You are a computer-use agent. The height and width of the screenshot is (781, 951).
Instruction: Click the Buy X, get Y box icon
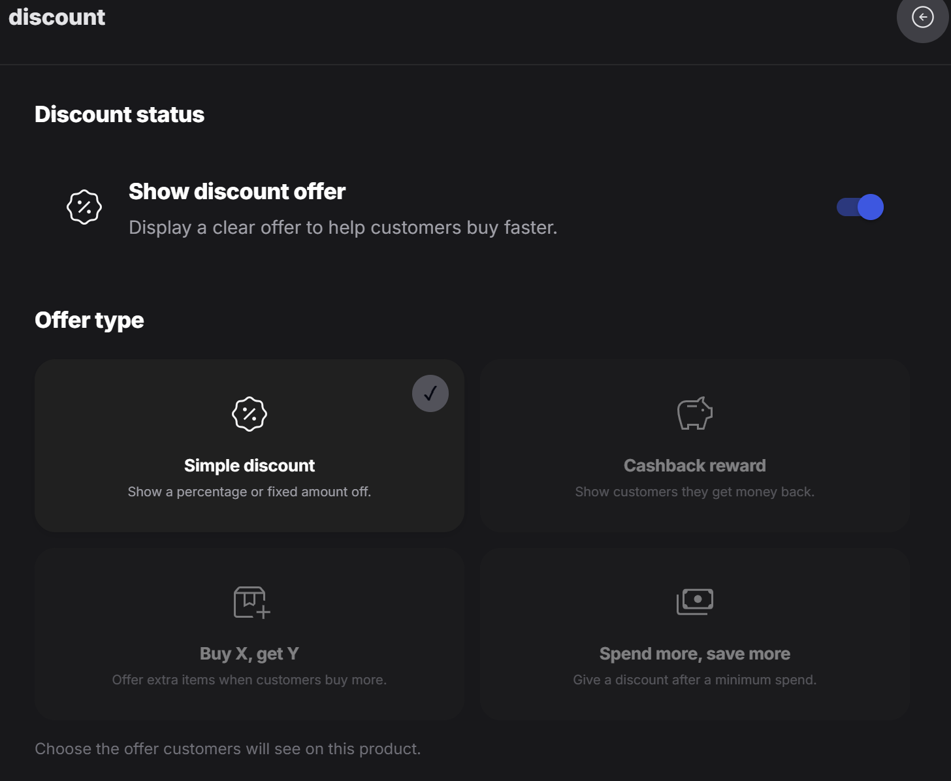(x=252, y=602)
